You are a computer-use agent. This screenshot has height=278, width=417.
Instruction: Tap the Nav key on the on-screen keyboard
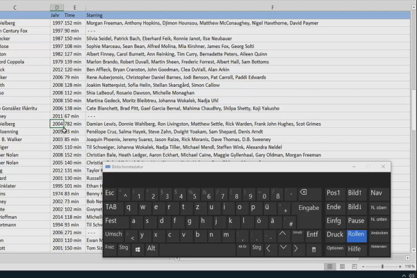point(379,194)
